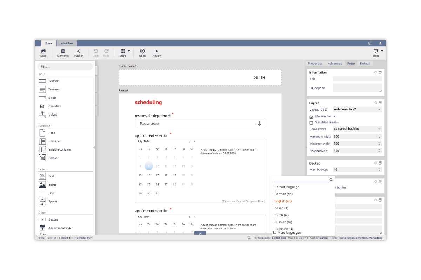This screenshot has height=280, width=421.
Task: Open the responsible department Please select dropdown
Action: pos(200,123)
